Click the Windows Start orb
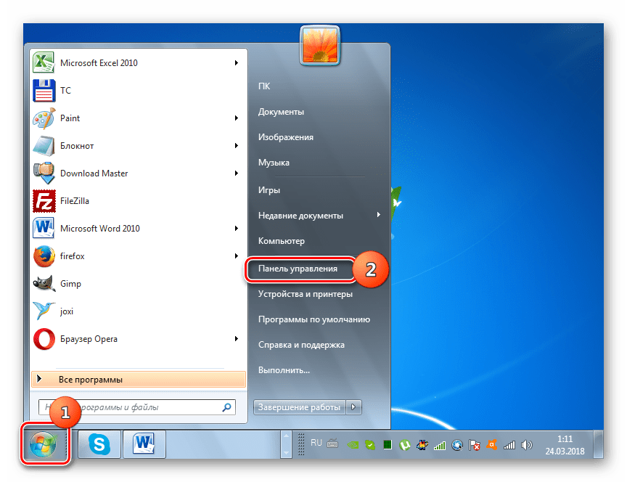Image resolution: width=627 pixels, height=482 pixels. point(44,444)
